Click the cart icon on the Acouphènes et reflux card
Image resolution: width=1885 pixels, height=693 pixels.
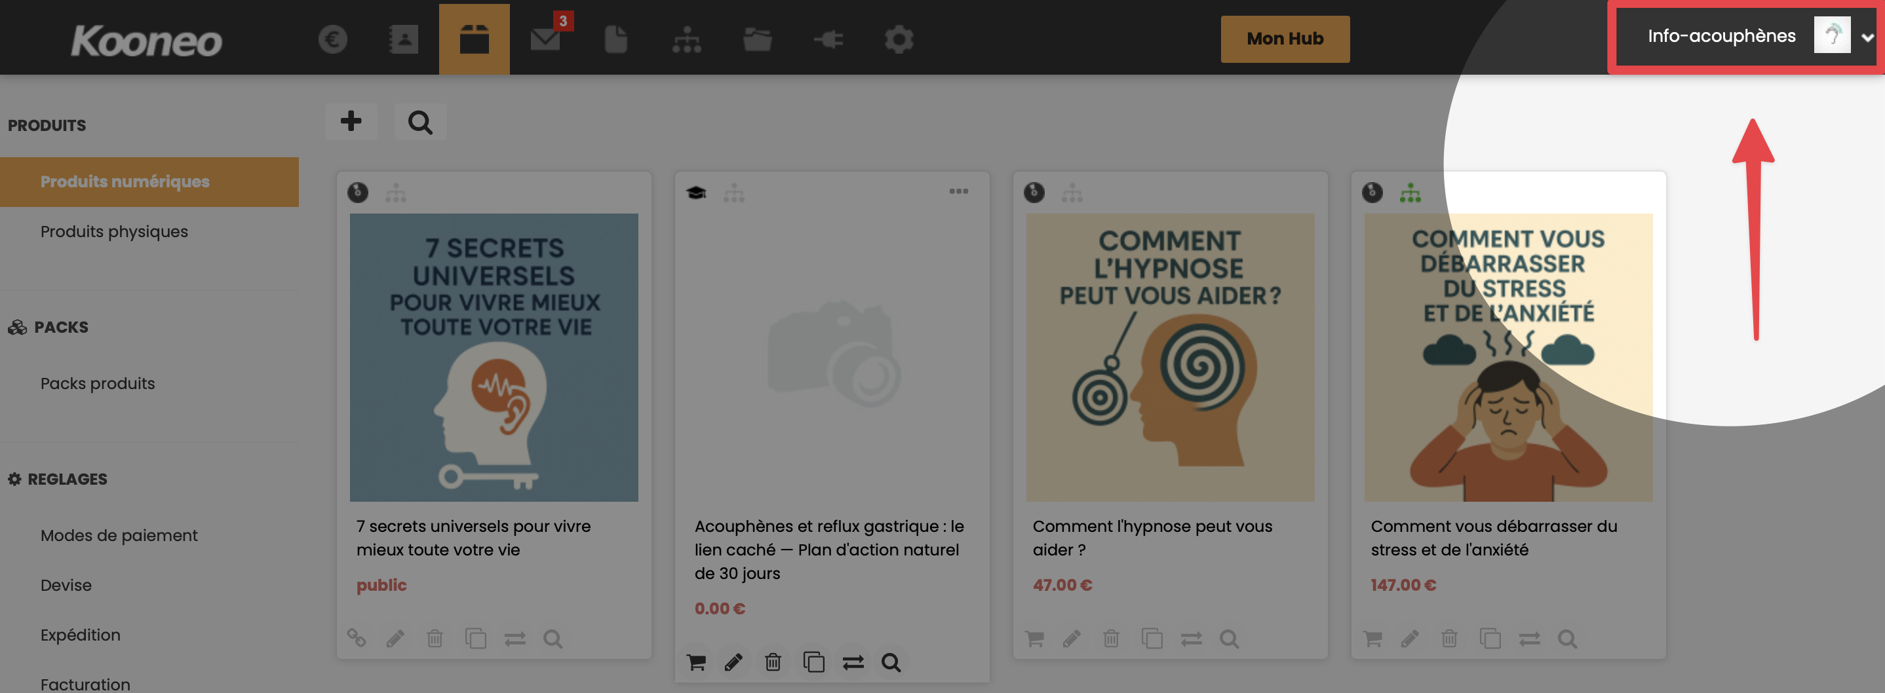coord(696,662)
